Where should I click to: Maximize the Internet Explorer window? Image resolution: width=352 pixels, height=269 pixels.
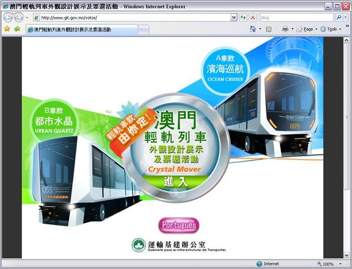(337, 6)
